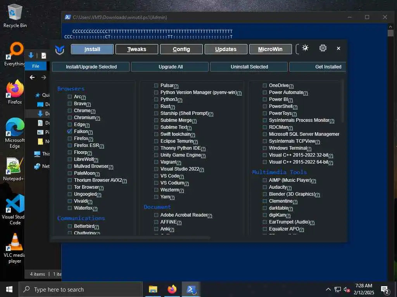Check the Windows Terminal checkbox
Viewport: 397px width, 297px height.
coord(265,148)
